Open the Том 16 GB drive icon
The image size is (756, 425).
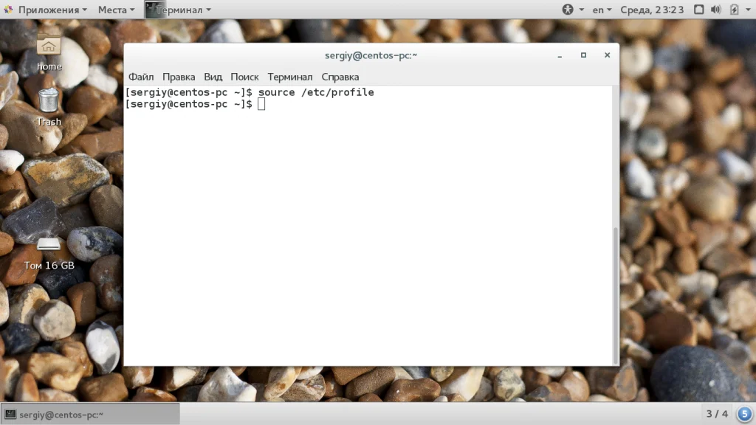[49, 254]
